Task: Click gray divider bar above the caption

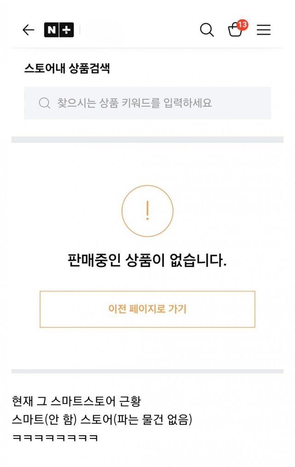Action: 147,371
